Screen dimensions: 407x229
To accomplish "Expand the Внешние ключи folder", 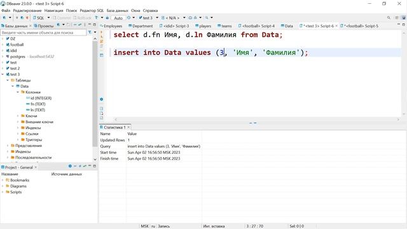I will click(x=18, y=121).
